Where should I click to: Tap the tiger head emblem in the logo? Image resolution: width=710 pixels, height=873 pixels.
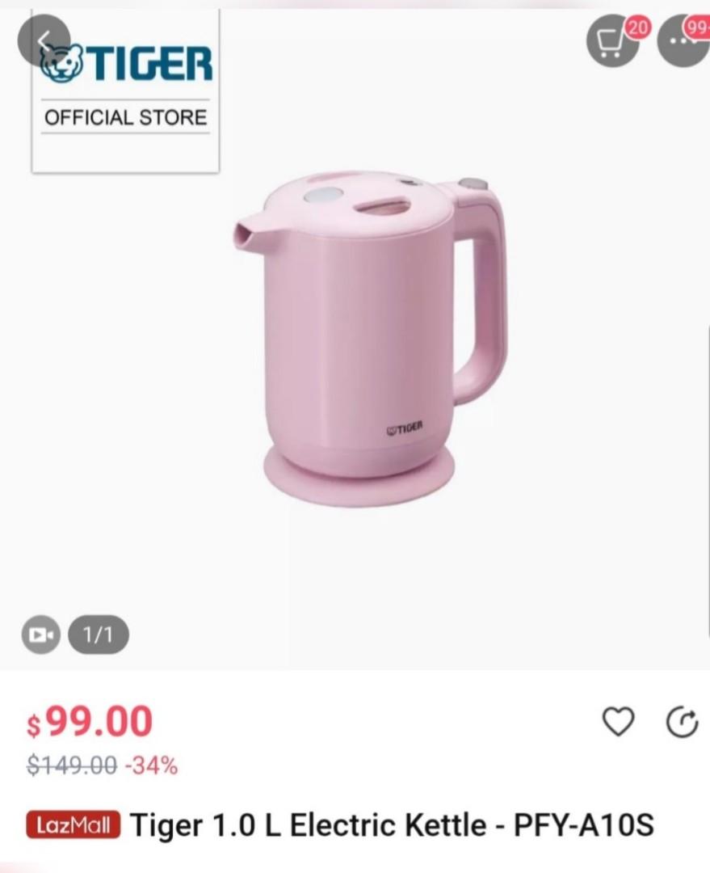(x=61, y=64)
